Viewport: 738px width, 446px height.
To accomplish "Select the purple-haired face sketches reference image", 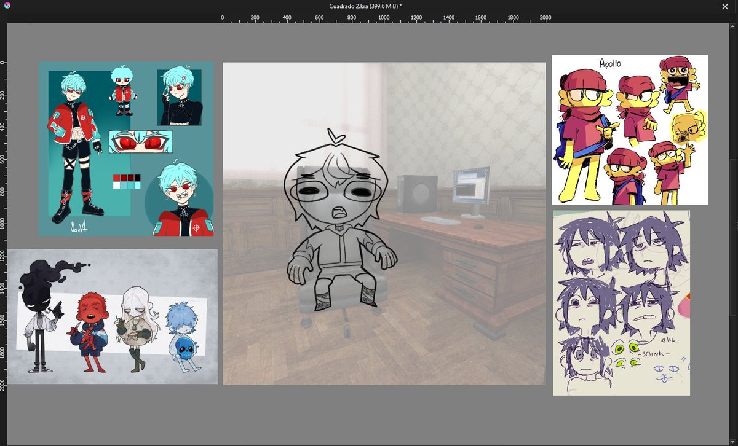I will (x=621, y=303).
